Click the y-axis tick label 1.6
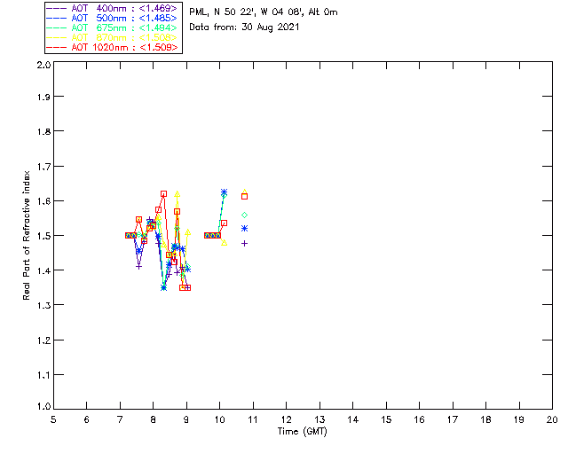Viewport: 568px width, 454px height. click(x=43, y=201)
